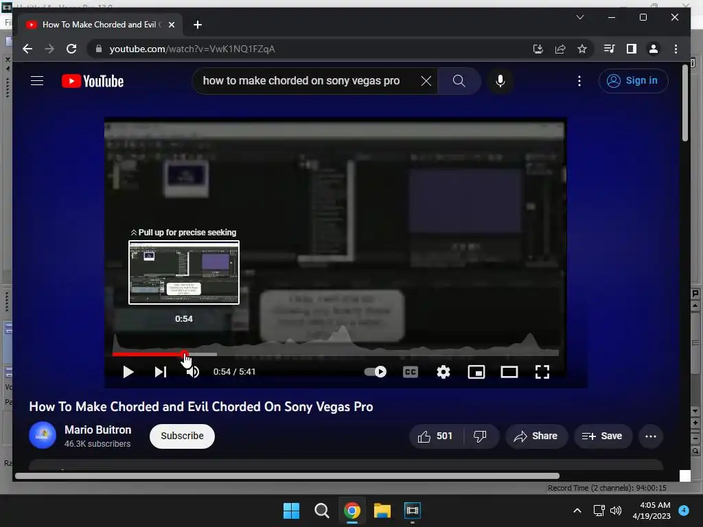
Task: Open Chrome three-dot menu
Action: (676, 49)
